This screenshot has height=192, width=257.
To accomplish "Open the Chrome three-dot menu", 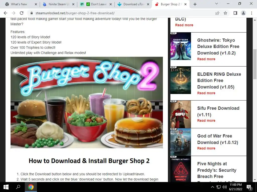I will (x=251, y=13).
